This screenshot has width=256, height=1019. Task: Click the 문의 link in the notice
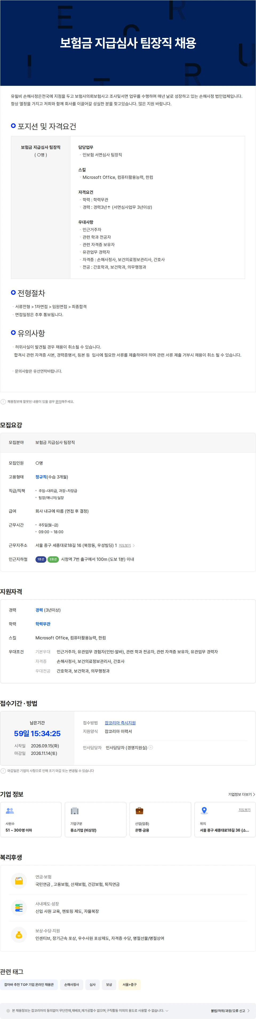coord(58,402)
